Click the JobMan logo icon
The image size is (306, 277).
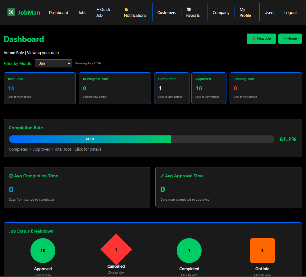11,12
